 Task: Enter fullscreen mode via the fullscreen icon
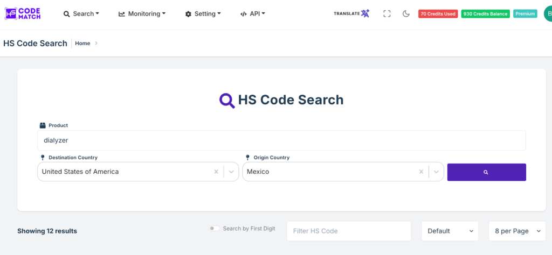(x=387, y=14)
